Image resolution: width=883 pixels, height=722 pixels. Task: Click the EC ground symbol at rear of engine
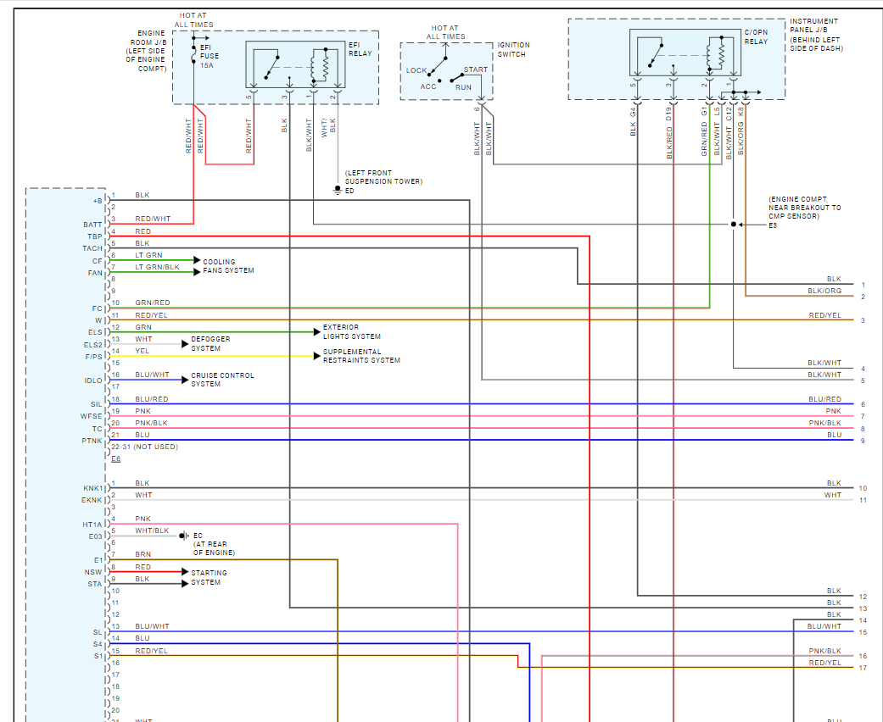[184, 536]
